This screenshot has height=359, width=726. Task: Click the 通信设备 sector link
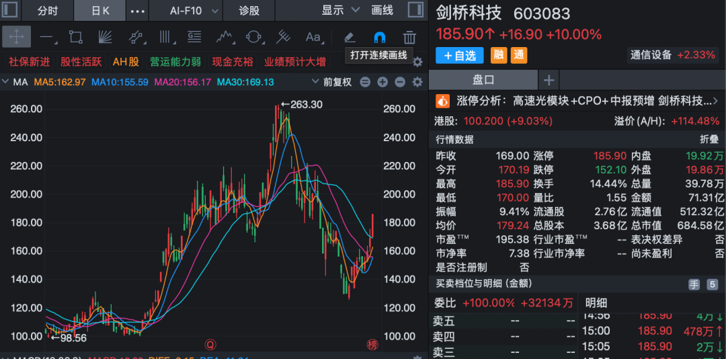tap(651, 55)
